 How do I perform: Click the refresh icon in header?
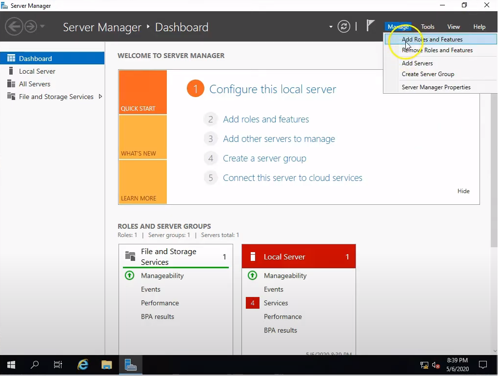[x=344, y=26]
